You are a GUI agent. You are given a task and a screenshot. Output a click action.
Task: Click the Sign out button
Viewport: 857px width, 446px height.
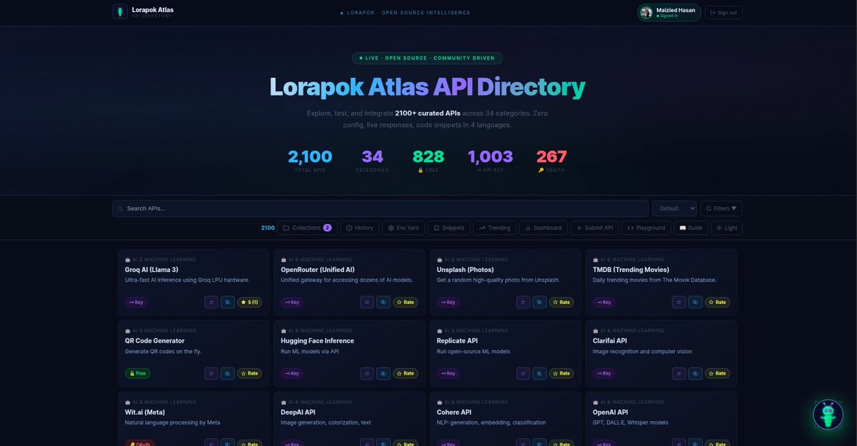coord(723,12)
